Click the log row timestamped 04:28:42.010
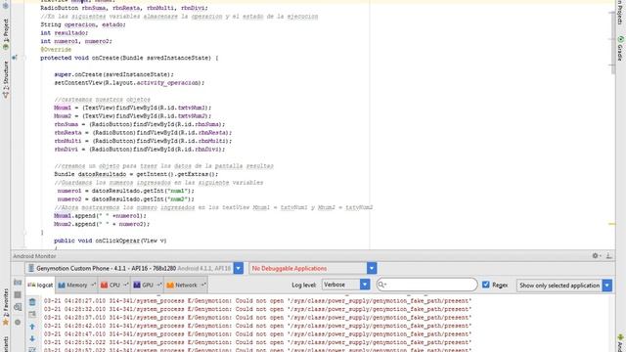 click(257, 326)
